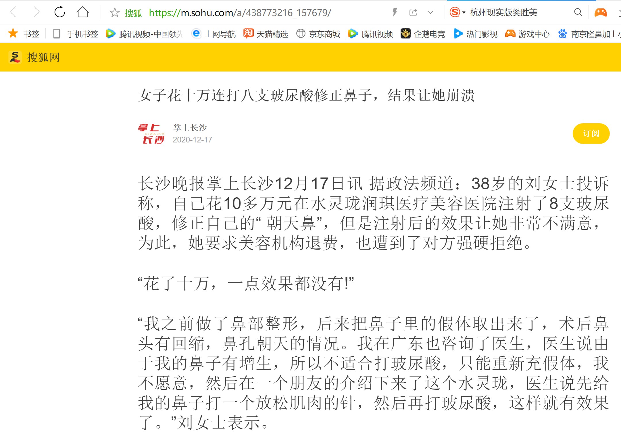Image resolution: width=621 pixels, height=438 pixels.
Task: Open the Sogou search engine selector
Action: pyautogui.click(x=457, y=12)
